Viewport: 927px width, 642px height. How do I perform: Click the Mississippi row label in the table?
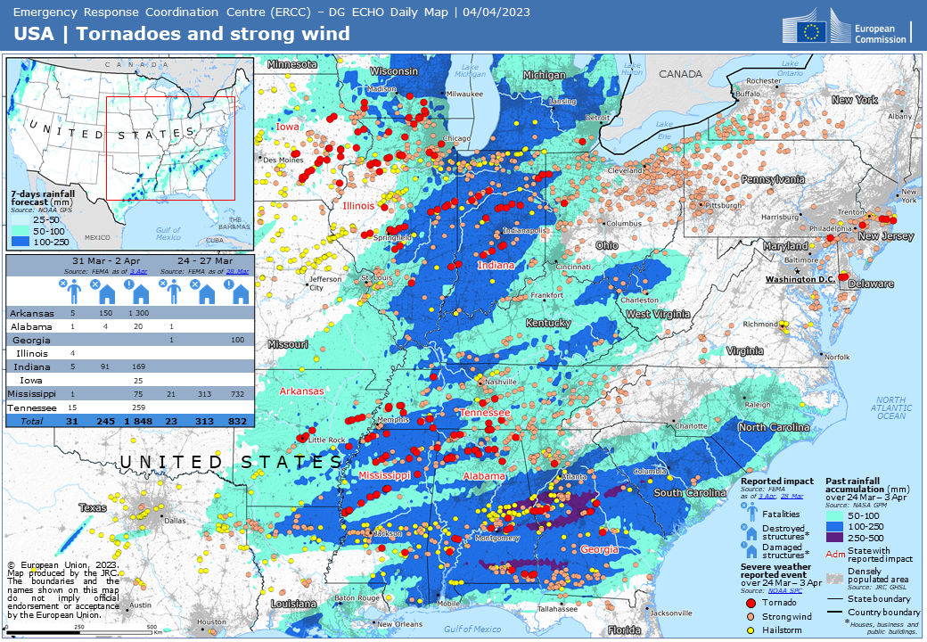32,393
